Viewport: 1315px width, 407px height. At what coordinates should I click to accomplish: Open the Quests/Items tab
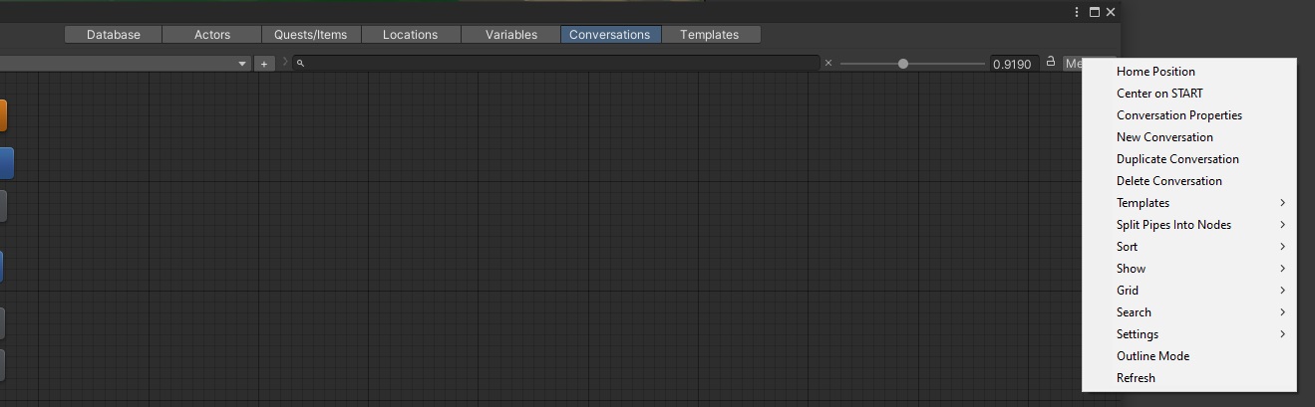pos(311,35)
